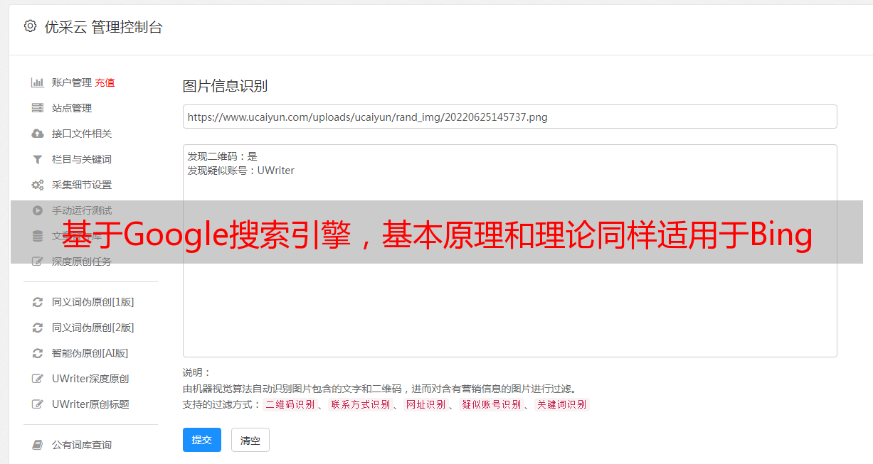Click the 联系方式识别 filter tag
The image size is (873, 464).
[360, 404]
